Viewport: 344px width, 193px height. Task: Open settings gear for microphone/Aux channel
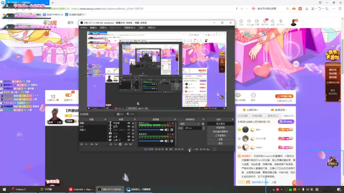[172, 130]
